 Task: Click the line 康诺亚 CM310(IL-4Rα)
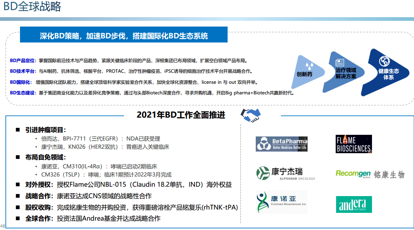point(99,166)
